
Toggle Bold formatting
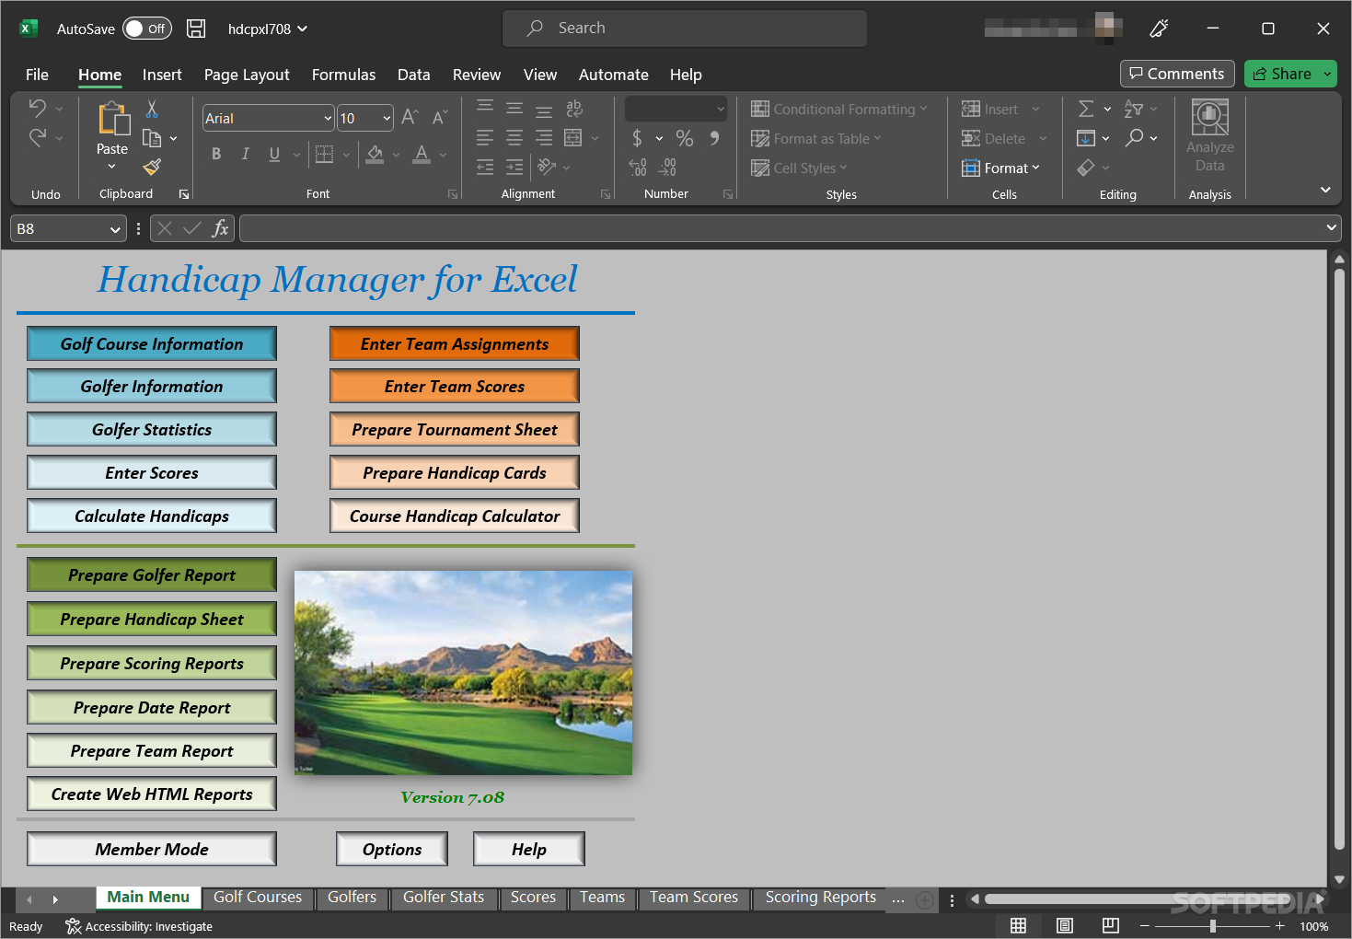(x=216, y=154)
